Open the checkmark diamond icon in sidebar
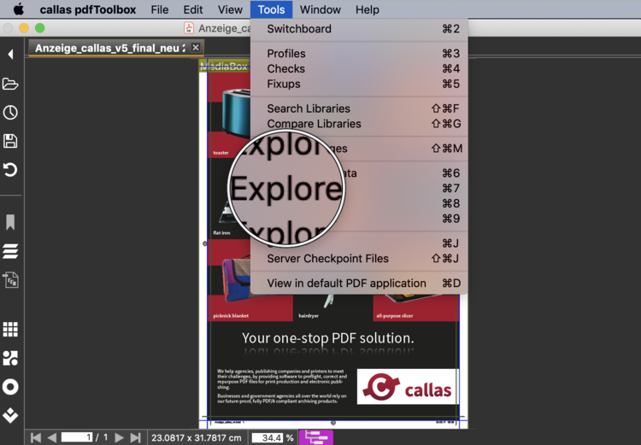Viewport: 641px width, 445px height. [10, 415]
